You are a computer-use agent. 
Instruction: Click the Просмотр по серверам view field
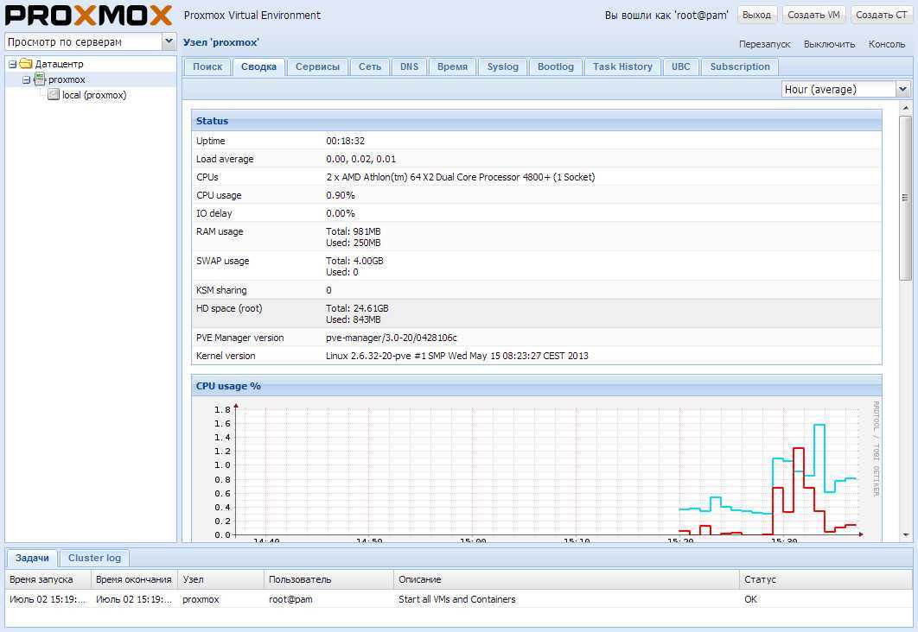click(83, 41)
